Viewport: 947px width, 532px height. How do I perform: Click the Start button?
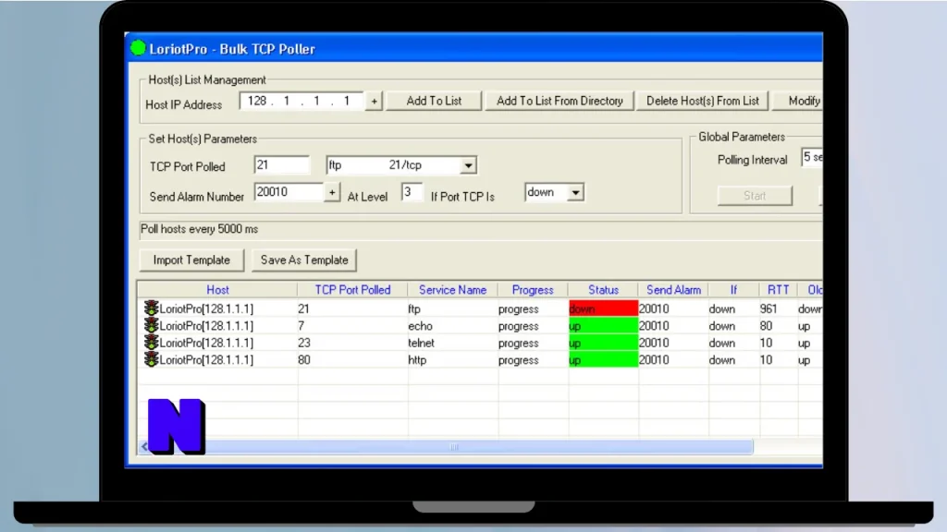pos(755,196)
